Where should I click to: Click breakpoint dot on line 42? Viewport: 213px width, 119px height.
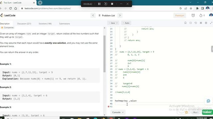point(108,106)
